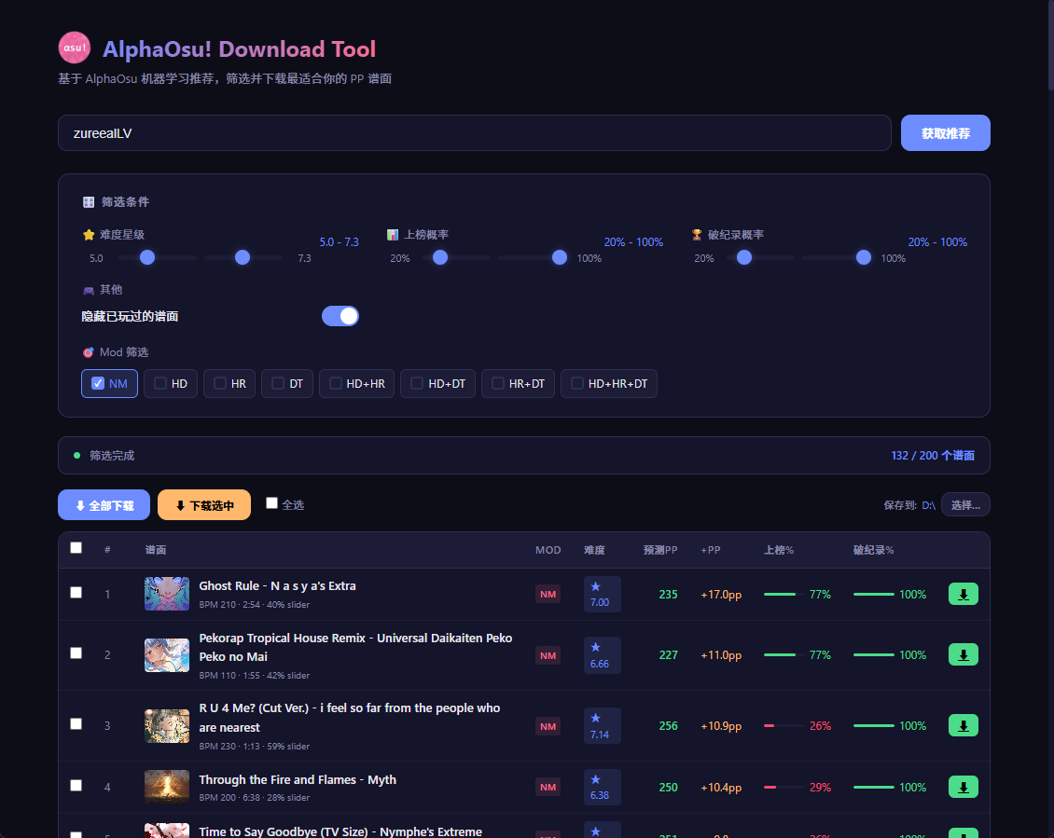Click the chart icon beside 上榜概率
This screenshot has width=1054, height=838.
393,235
